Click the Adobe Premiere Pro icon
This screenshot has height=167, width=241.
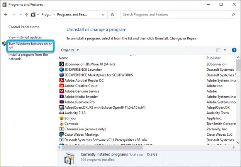[61, 102]
